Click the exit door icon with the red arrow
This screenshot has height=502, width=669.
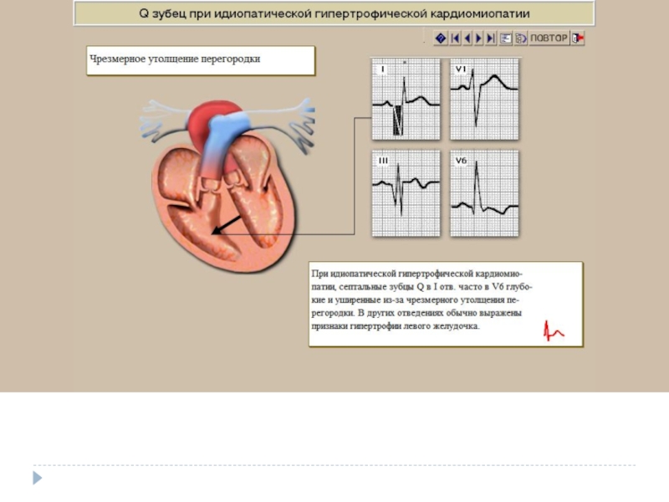[578, 38]
